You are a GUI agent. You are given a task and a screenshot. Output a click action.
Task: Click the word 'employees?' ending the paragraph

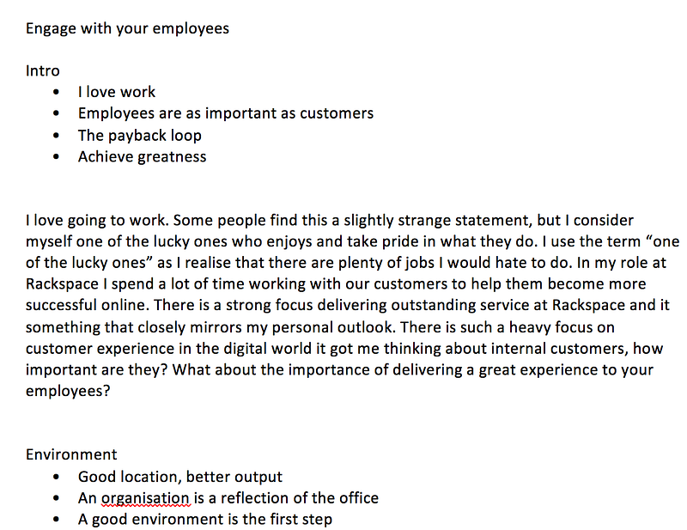pyautogui.click(x=68, y=391)
